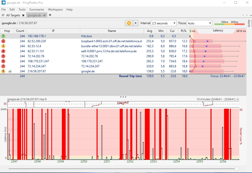Viewport: 252px width, 173px height.
Task: Open the Alerts side panel
Action: 249,23
